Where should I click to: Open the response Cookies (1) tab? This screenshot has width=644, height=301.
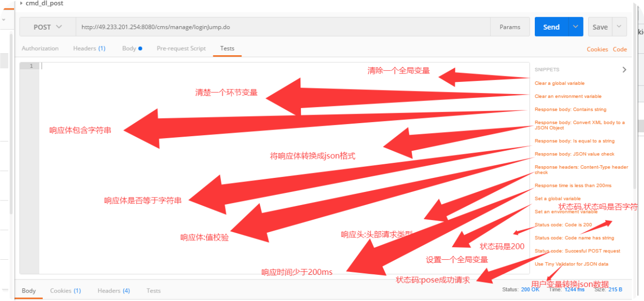click(65, 291)
